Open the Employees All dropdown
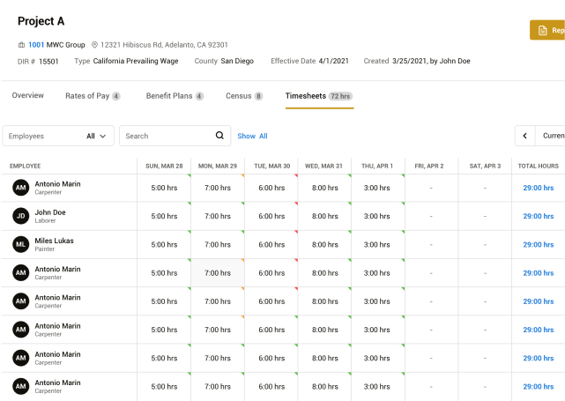 (59, 136)
